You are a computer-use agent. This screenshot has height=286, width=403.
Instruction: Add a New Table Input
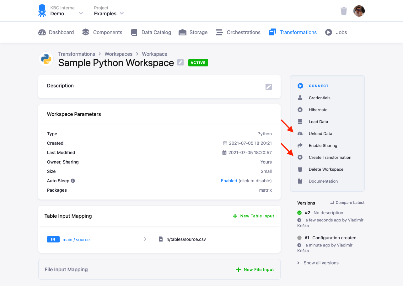(253, 216)
